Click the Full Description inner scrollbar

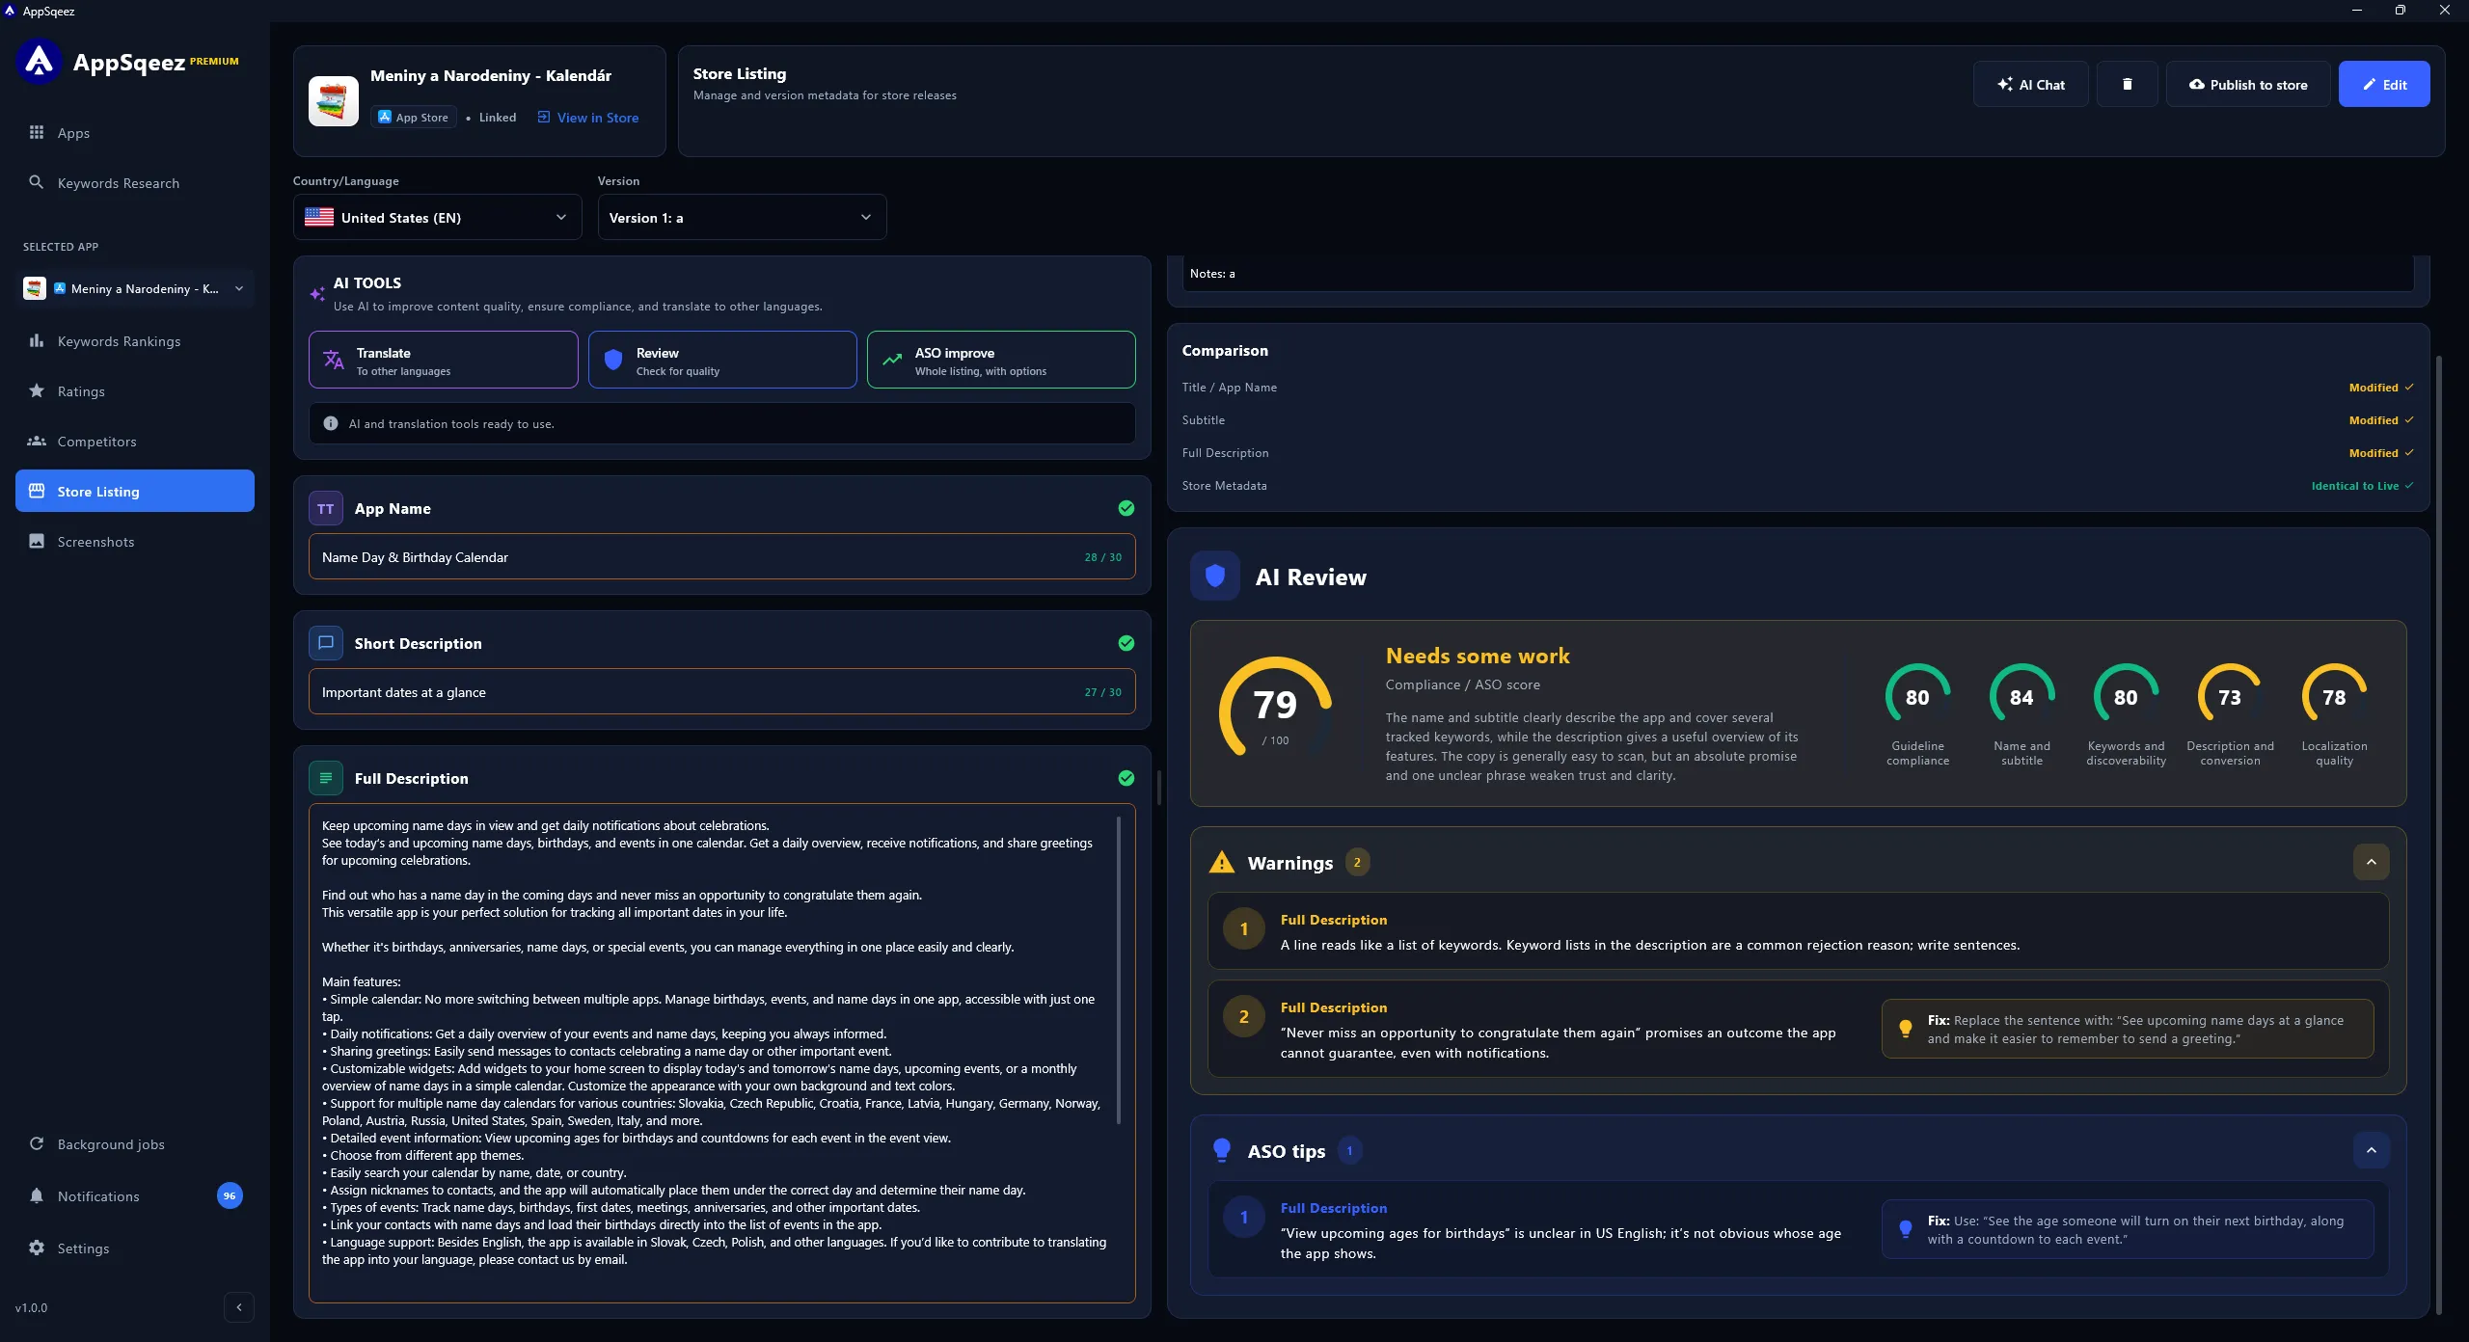1119,969
